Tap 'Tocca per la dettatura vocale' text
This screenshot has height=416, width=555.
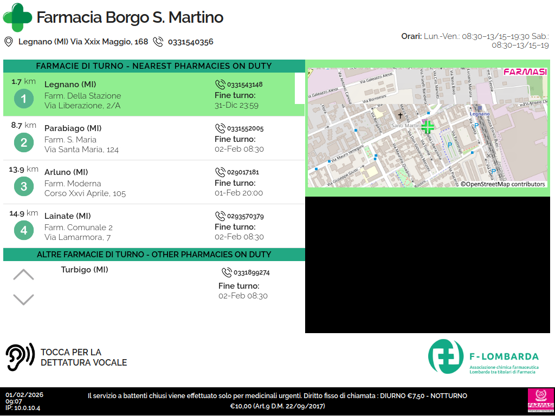pos(83,357)
